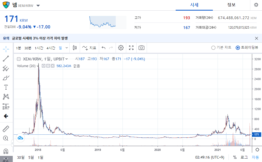Select the 트레이딩뷰 radio button

[238, 48]
